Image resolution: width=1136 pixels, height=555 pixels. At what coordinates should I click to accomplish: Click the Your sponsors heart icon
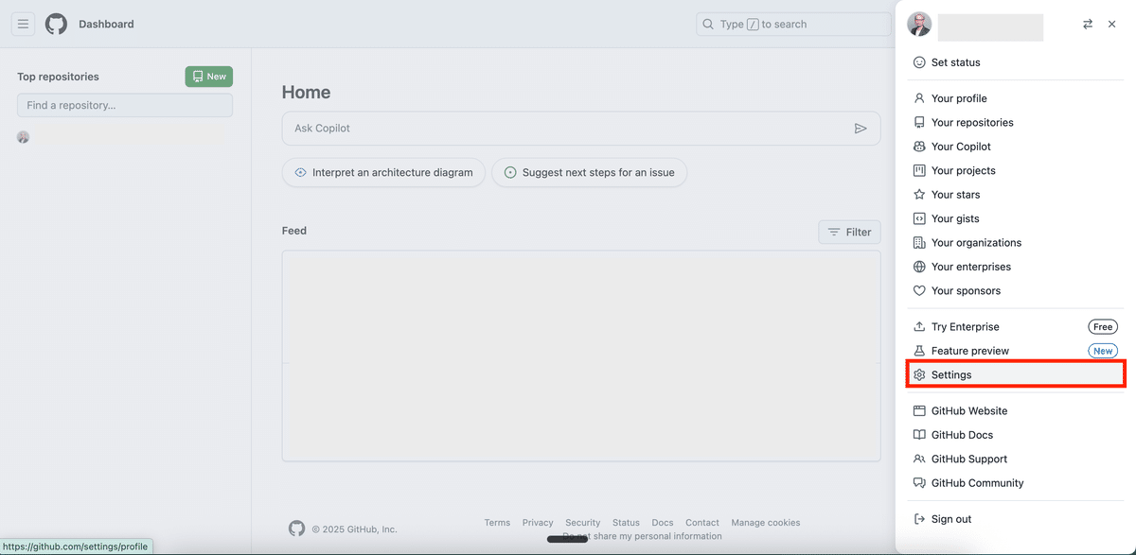click(x=919, y=291)
